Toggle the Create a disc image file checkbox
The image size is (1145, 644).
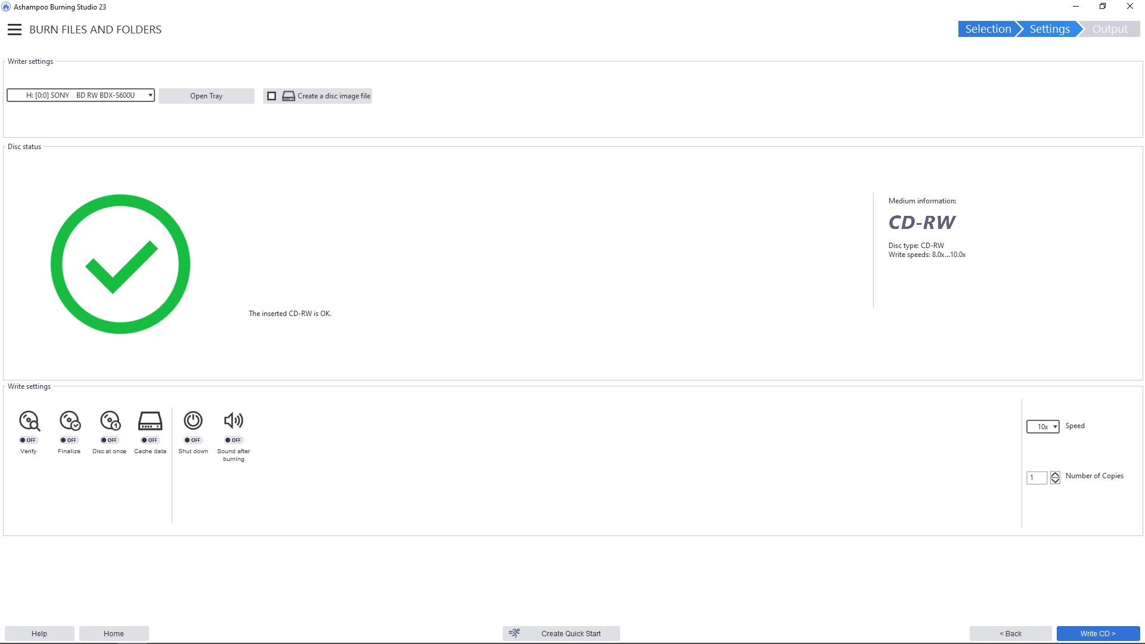click(x=272, y=95)
